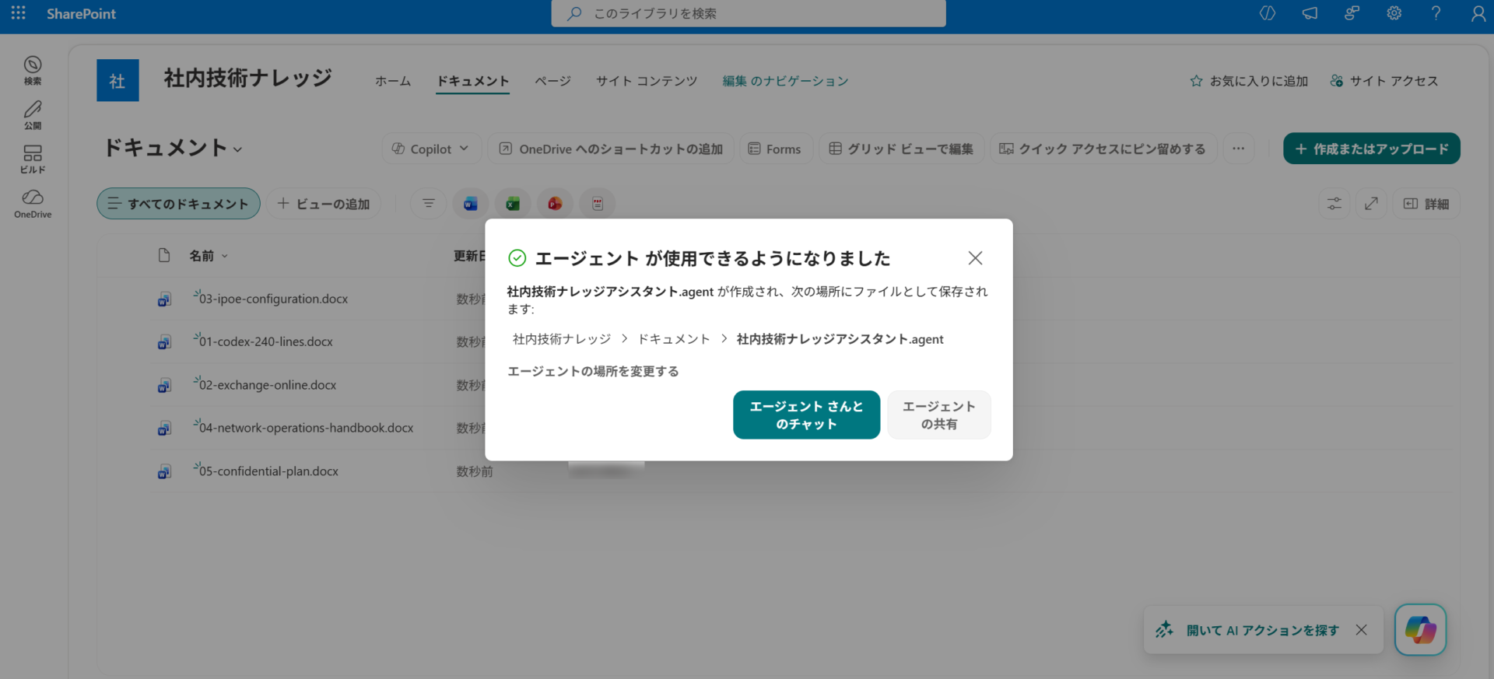Click the people network icon in header
This screenshot has height=679, width=1494.
pyautogui.click(x=1352, y=13)
